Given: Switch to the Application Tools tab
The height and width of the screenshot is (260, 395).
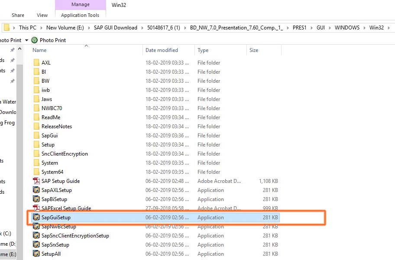Looking at the screenshot, I should [80, 15].
